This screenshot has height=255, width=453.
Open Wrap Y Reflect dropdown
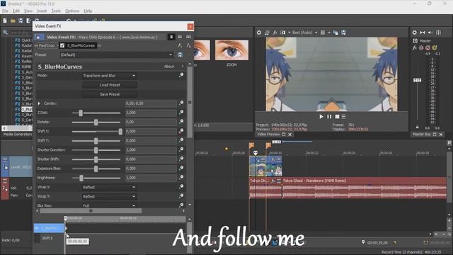click(110, 197)
